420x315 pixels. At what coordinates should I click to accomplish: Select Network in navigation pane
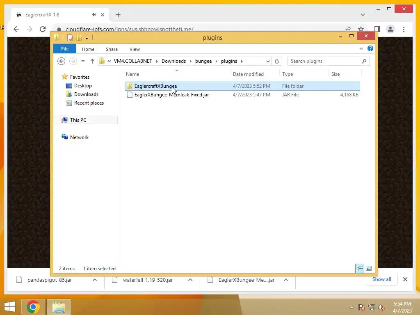pyautogui.click(x=79, y=137)
